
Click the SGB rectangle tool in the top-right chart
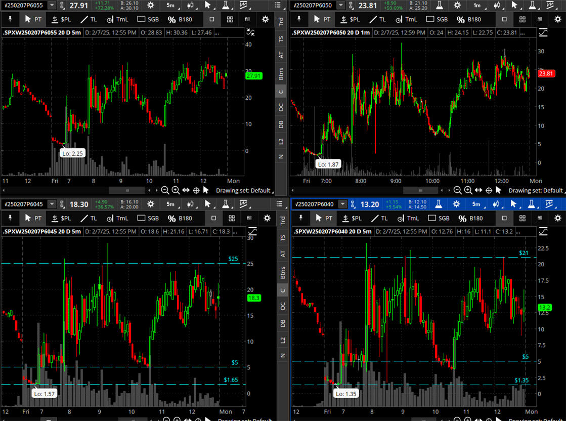coord(437,19)
